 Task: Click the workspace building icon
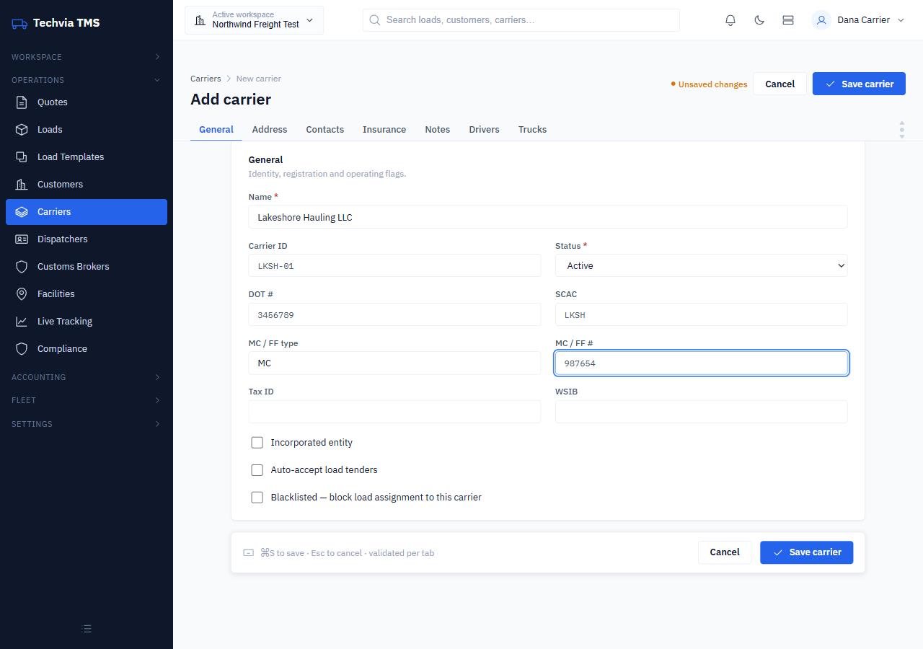coord(200,20)
